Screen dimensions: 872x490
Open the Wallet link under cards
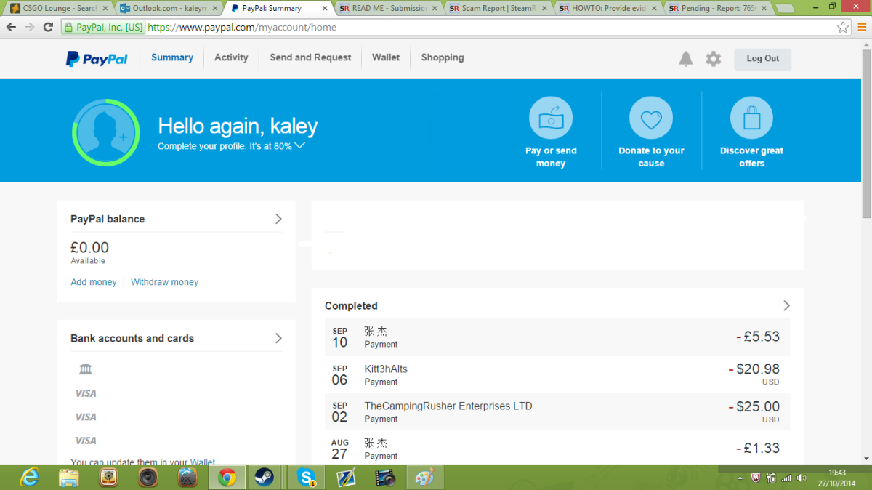[203, 461]
